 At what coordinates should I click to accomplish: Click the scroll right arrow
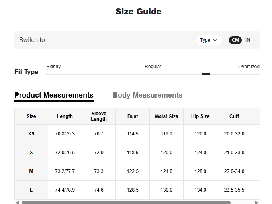click(256, 202)
